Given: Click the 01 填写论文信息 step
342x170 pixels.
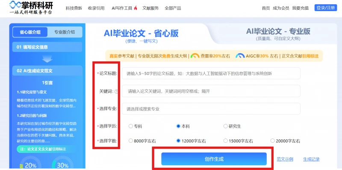Looking at the screenshot, I should point(47,47).
